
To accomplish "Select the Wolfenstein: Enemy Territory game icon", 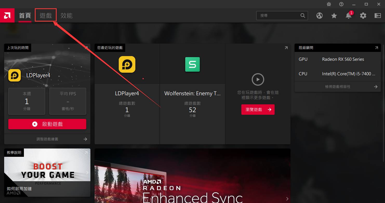I will pyautogui.click(x=192, y=64).
